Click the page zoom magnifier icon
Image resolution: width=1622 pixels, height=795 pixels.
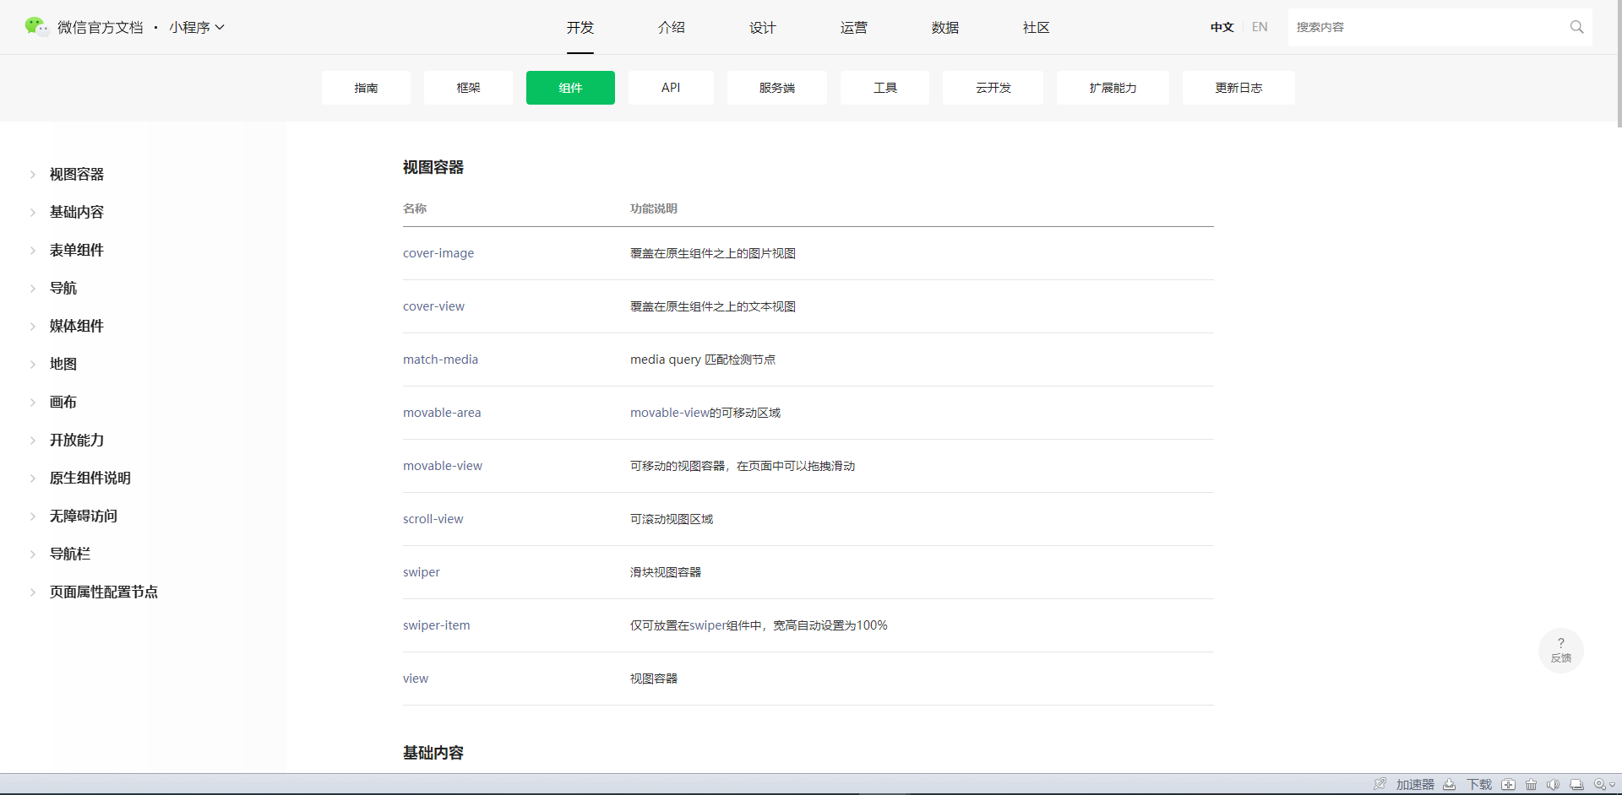[1599, 784]
